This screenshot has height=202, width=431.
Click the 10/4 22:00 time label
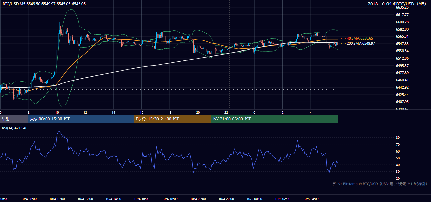point(226,199)
